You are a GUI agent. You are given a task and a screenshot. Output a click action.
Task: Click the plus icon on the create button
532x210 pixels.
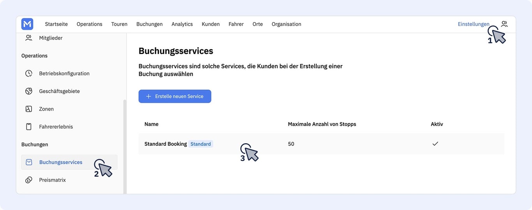148,96
